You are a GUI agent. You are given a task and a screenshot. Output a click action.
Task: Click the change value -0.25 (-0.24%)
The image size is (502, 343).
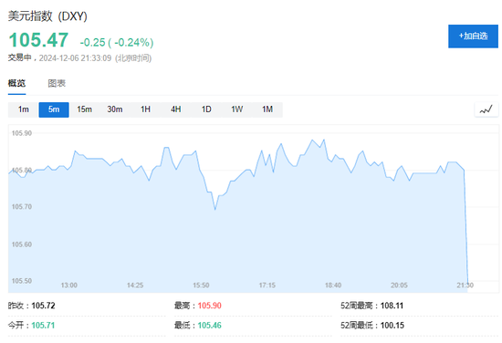click(x=117, y=42)
